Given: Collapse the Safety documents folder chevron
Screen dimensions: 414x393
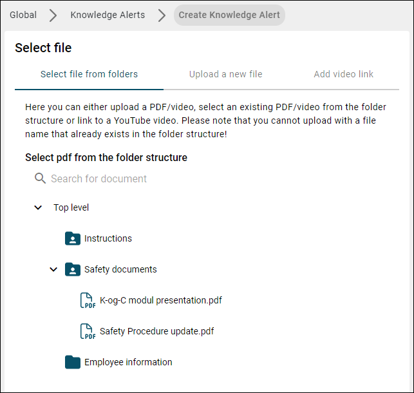Looking at the screenshot, I should 53,269.
